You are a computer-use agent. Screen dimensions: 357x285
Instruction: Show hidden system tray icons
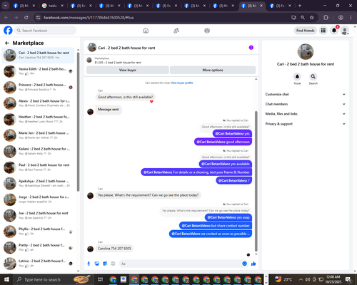pos(301,279)
